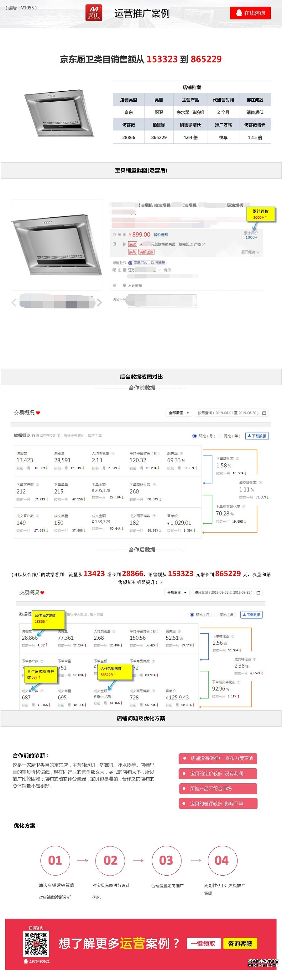Click the 所推产品不符合市场 issue pill
282x970 pixels.
(218, 788)
